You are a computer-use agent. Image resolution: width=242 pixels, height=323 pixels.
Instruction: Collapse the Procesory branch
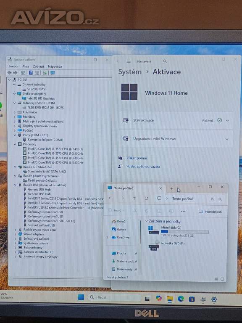(x=15, y=144)
